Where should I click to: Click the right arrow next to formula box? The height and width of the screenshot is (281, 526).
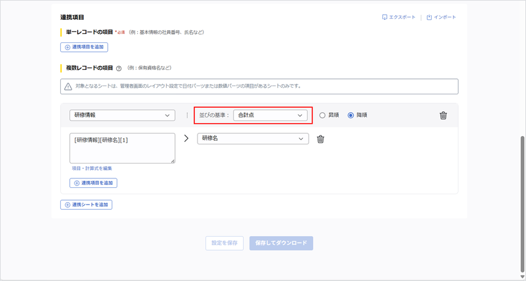(187, 139)
